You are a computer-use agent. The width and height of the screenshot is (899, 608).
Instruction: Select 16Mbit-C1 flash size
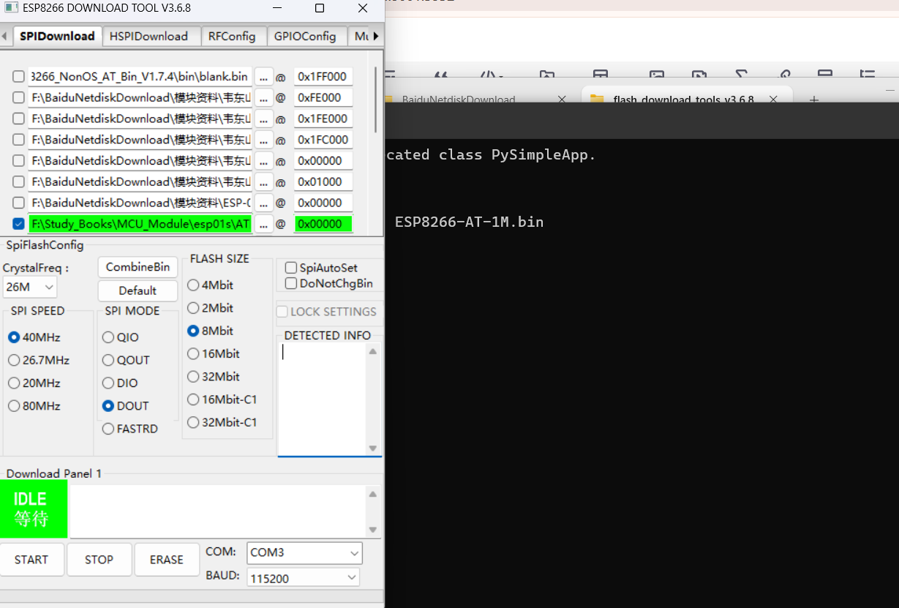click(193, 399)
